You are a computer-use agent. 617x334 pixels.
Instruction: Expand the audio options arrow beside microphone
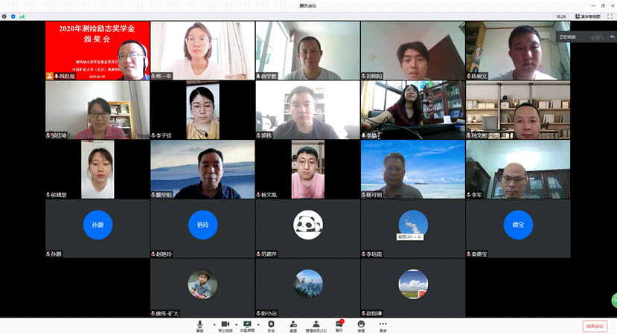215,325
